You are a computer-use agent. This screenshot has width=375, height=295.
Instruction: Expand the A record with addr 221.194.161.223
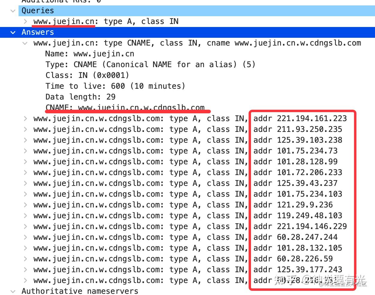click(x=25, y=118)
